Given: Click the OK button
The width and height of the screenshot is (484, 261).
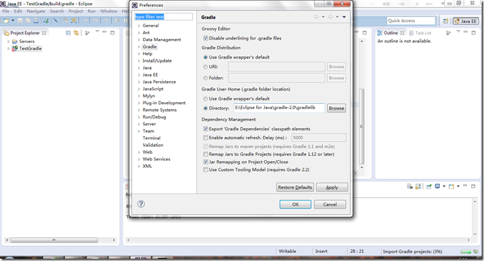Looking at the screenshot, I should click(x=295, y=204).
